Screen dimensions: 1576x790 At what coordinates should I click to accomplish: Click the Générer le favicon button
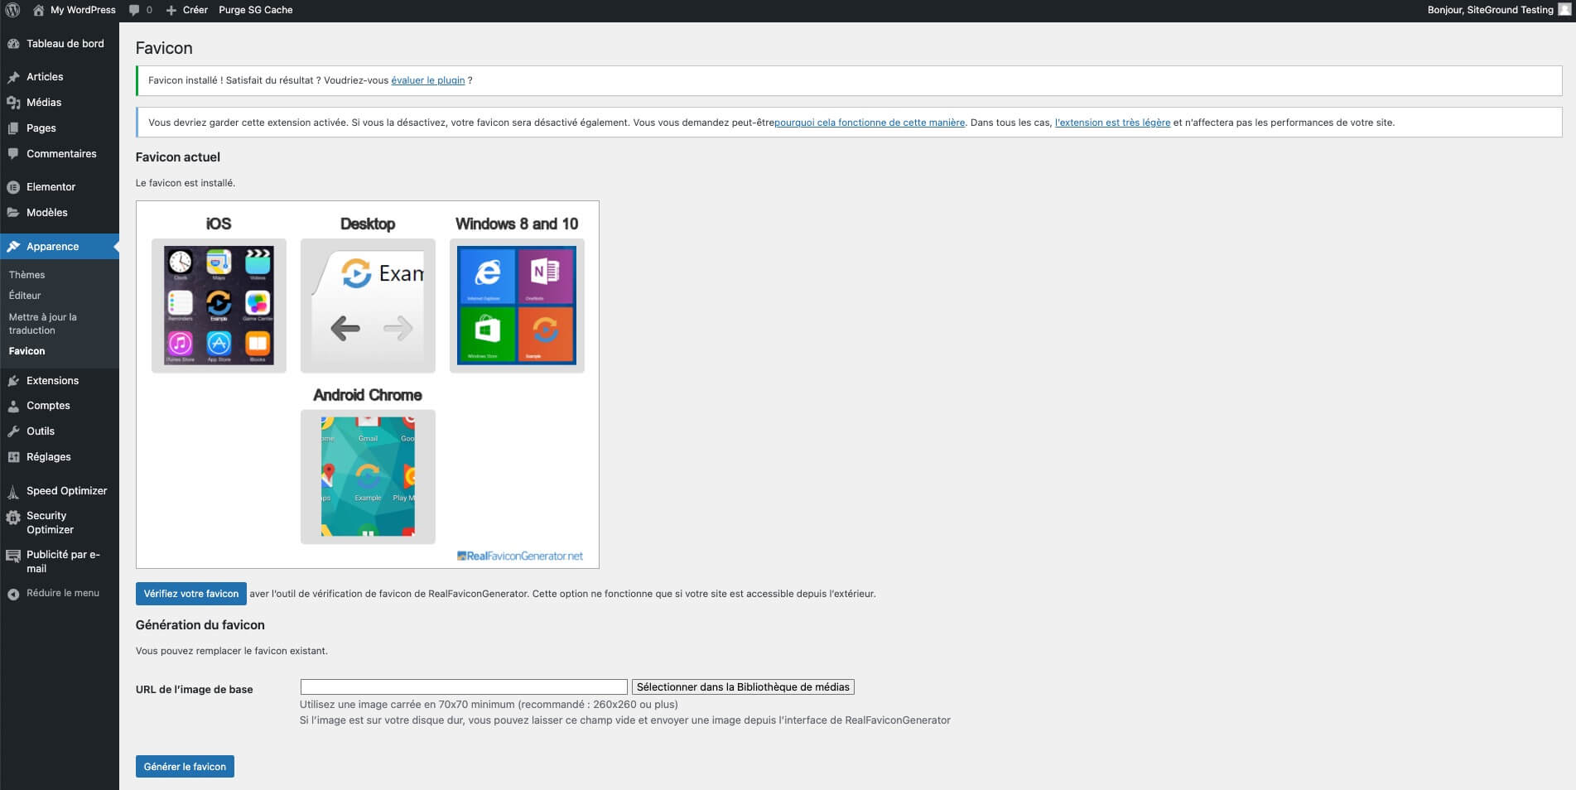coord(185,767)
